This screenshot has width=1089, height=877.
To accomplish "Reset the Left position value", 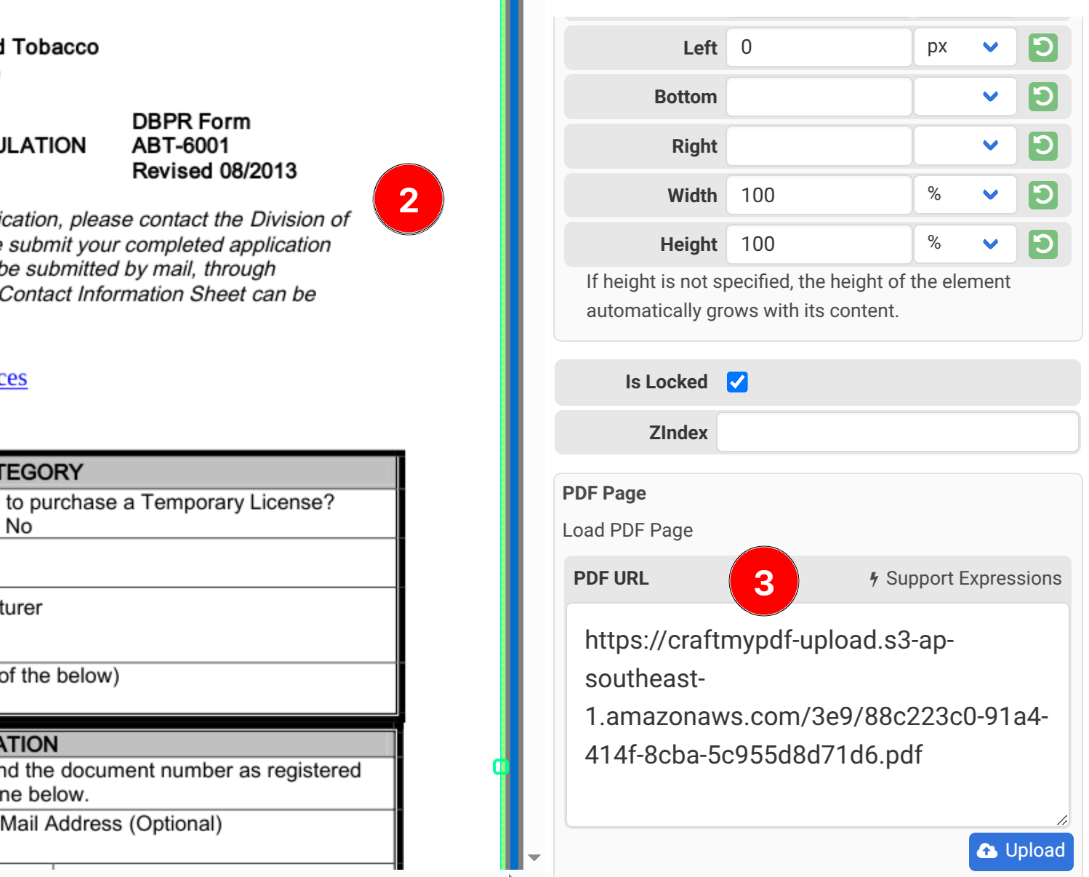I will tap(1042, 48).
